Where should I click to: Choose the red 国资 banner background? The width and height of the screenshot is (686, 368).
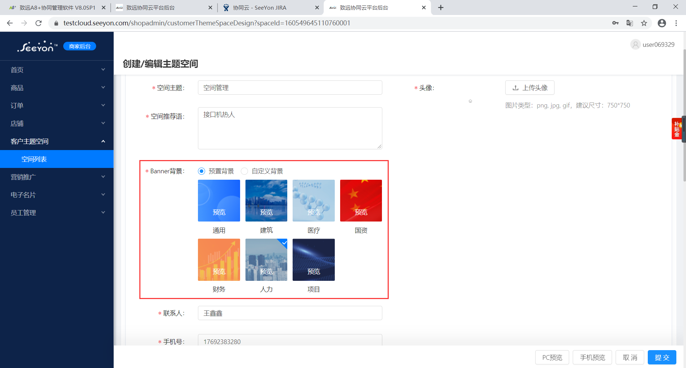coord(361,200)
